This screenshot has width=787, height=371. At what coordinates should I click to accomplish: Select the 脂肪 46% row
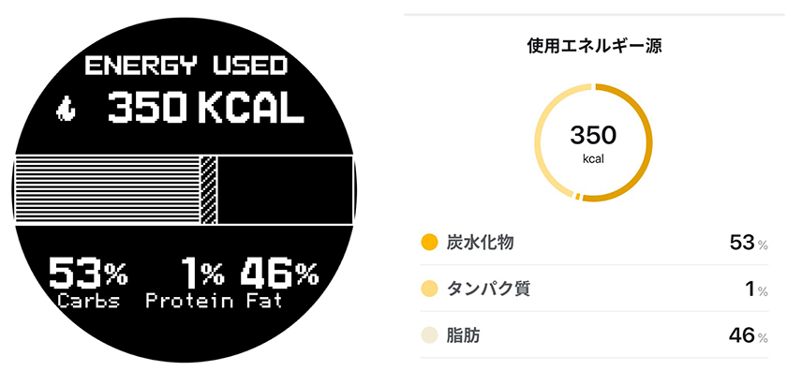(x=594, y=334)
